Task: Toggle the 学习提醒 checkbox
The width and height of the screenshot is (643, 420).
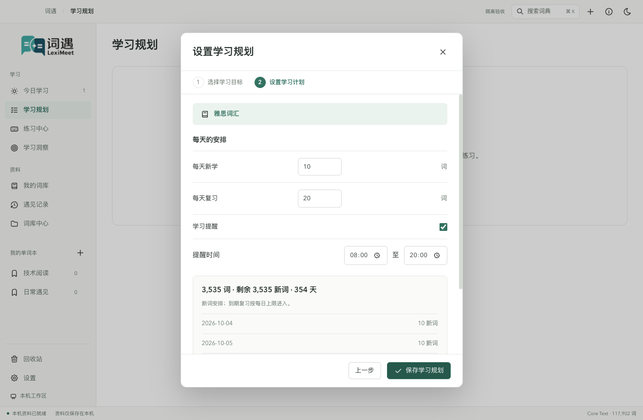Action: tap(443, 227)
